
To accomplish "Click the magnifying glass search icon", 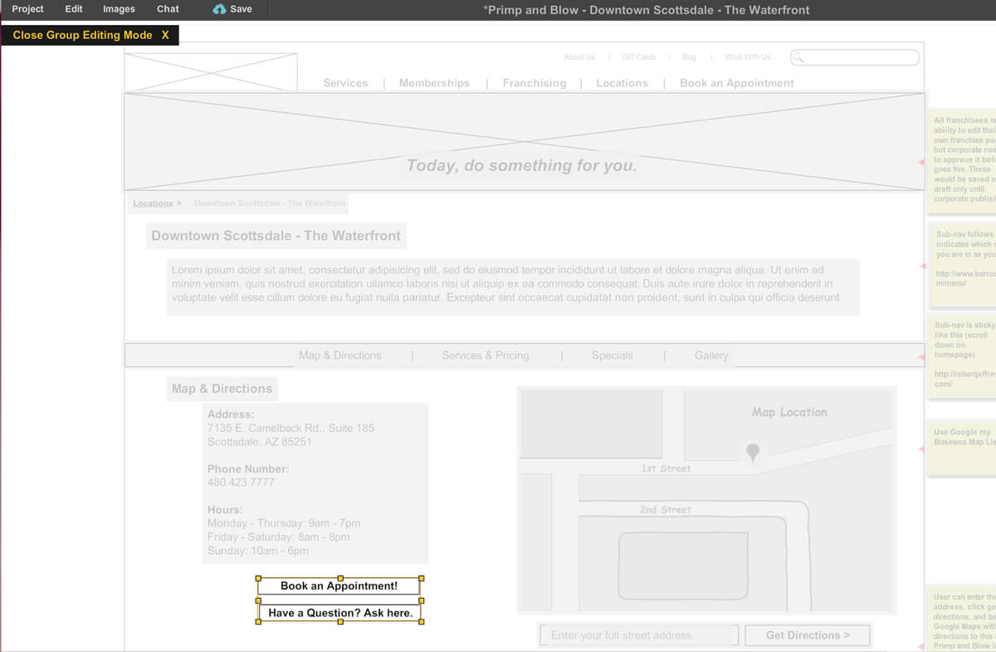I will point(798,57).
